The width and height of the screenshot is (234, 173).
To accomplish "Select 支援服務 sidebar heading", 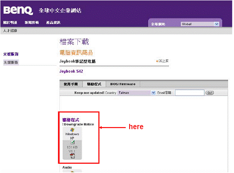I will 11,54.
